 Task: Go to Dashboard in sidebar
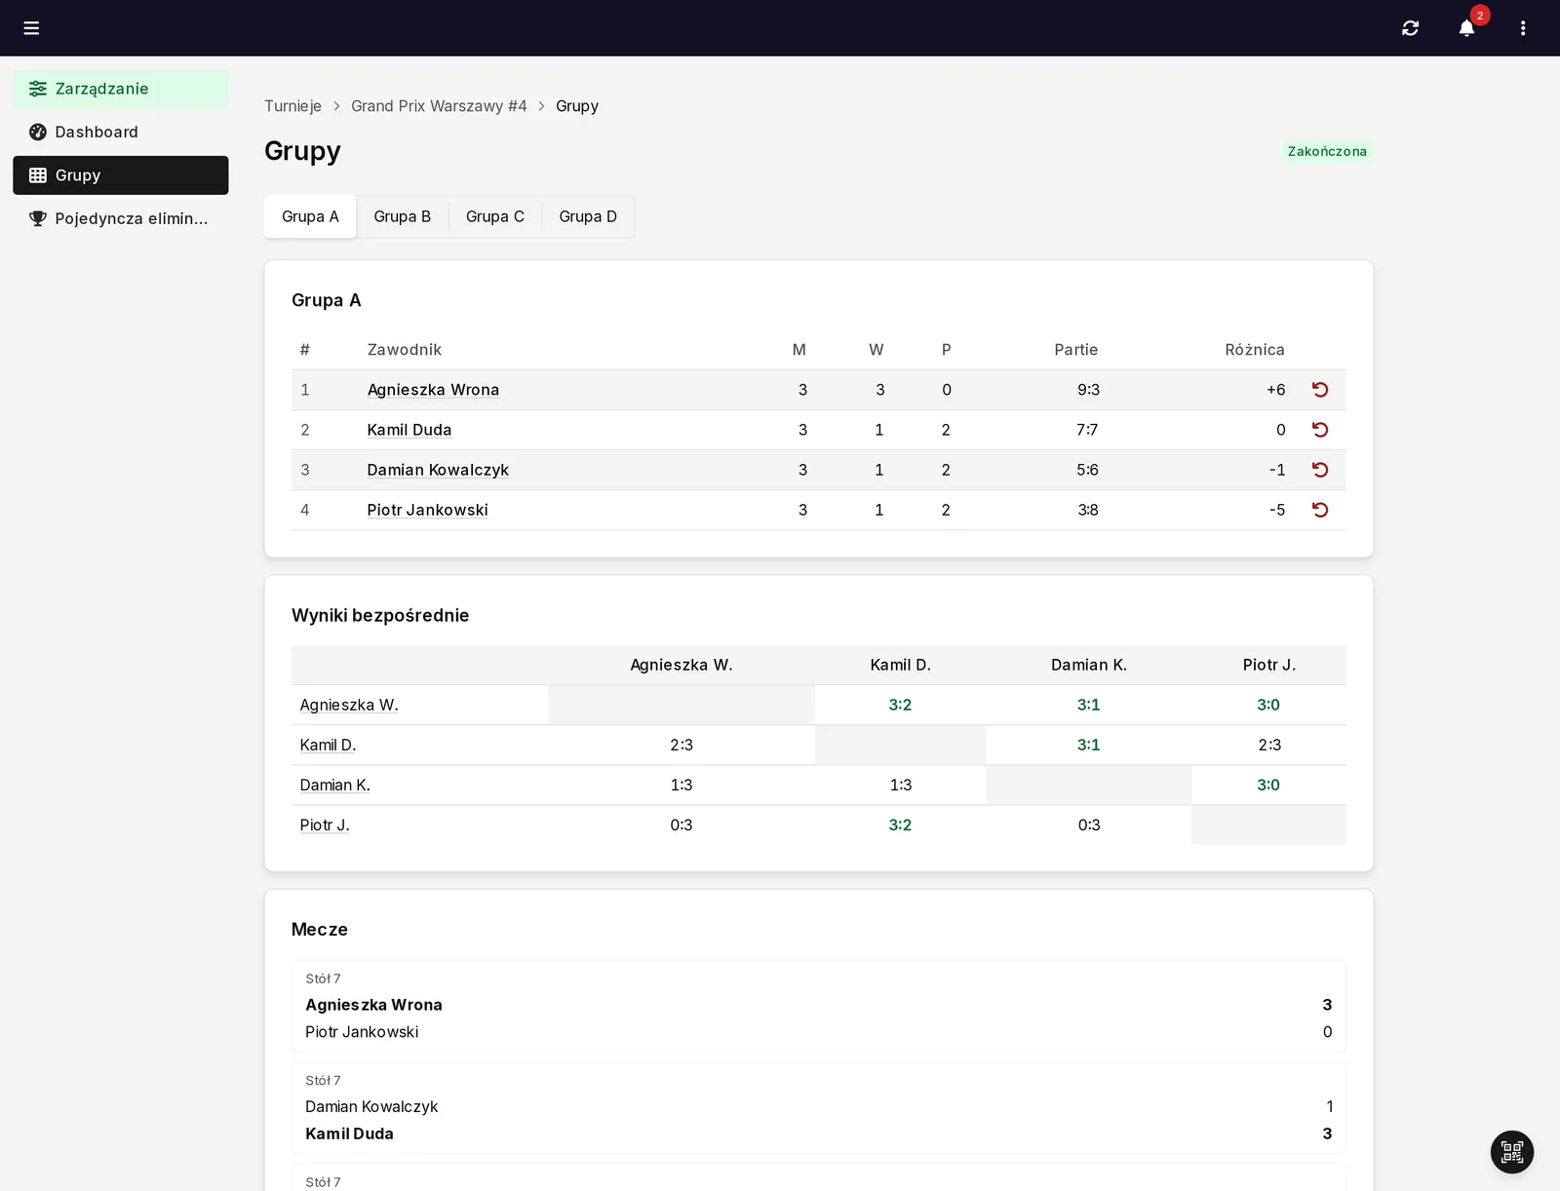[x=121, y=132]
